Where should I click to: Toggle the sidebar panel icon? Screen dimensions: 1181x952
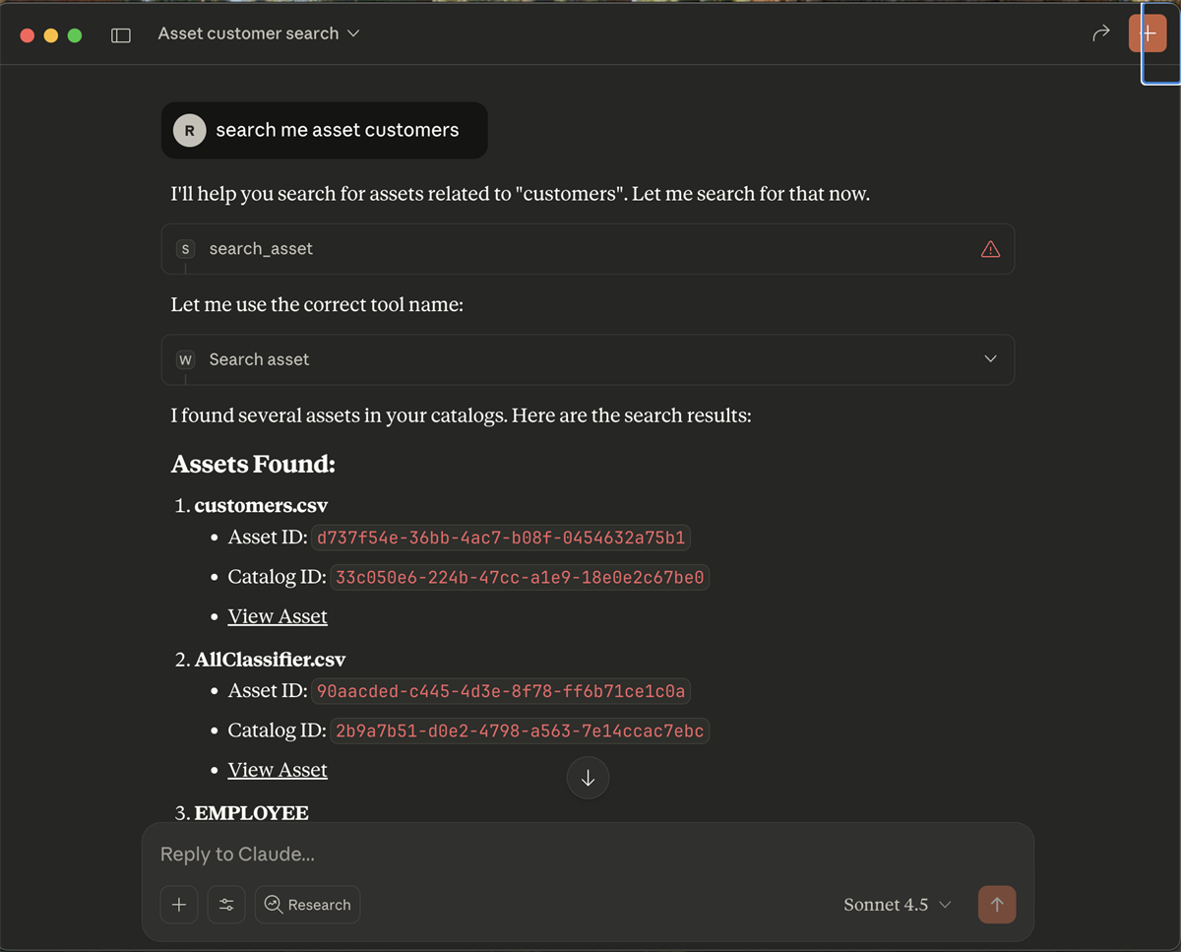point(121,34)
